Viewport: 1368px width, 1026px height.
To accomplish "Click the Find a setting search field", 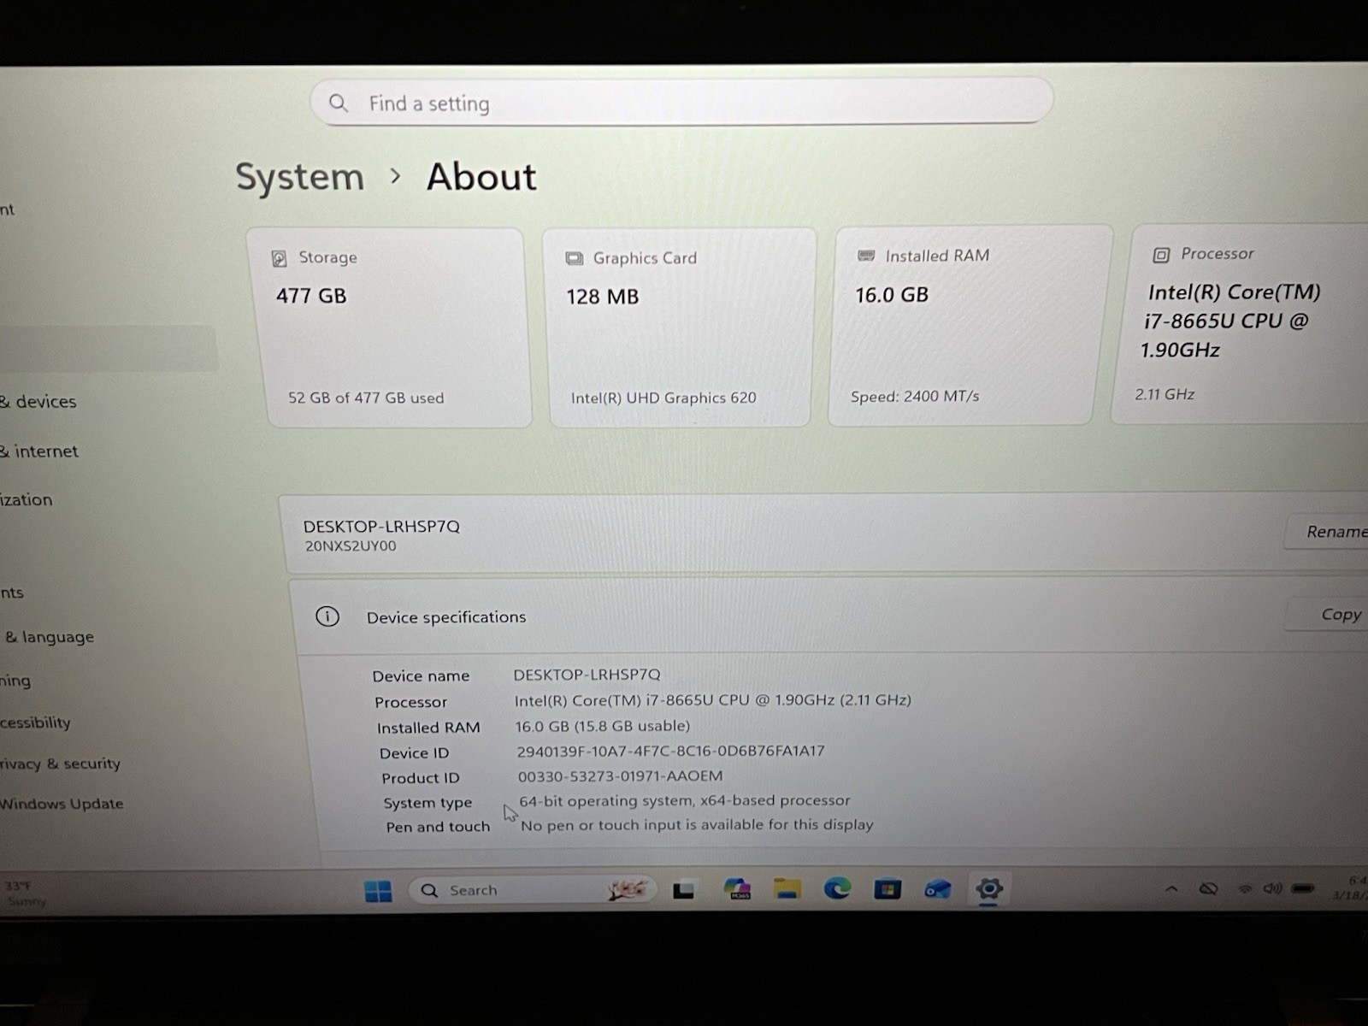I will [681, 103].
